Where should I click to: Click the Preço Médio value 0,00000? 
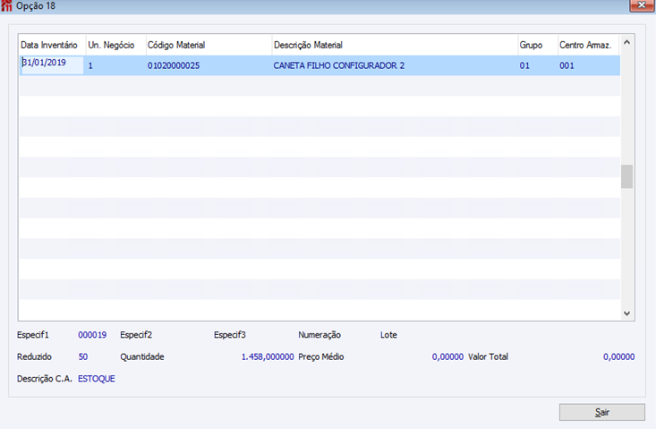[447, 357]
